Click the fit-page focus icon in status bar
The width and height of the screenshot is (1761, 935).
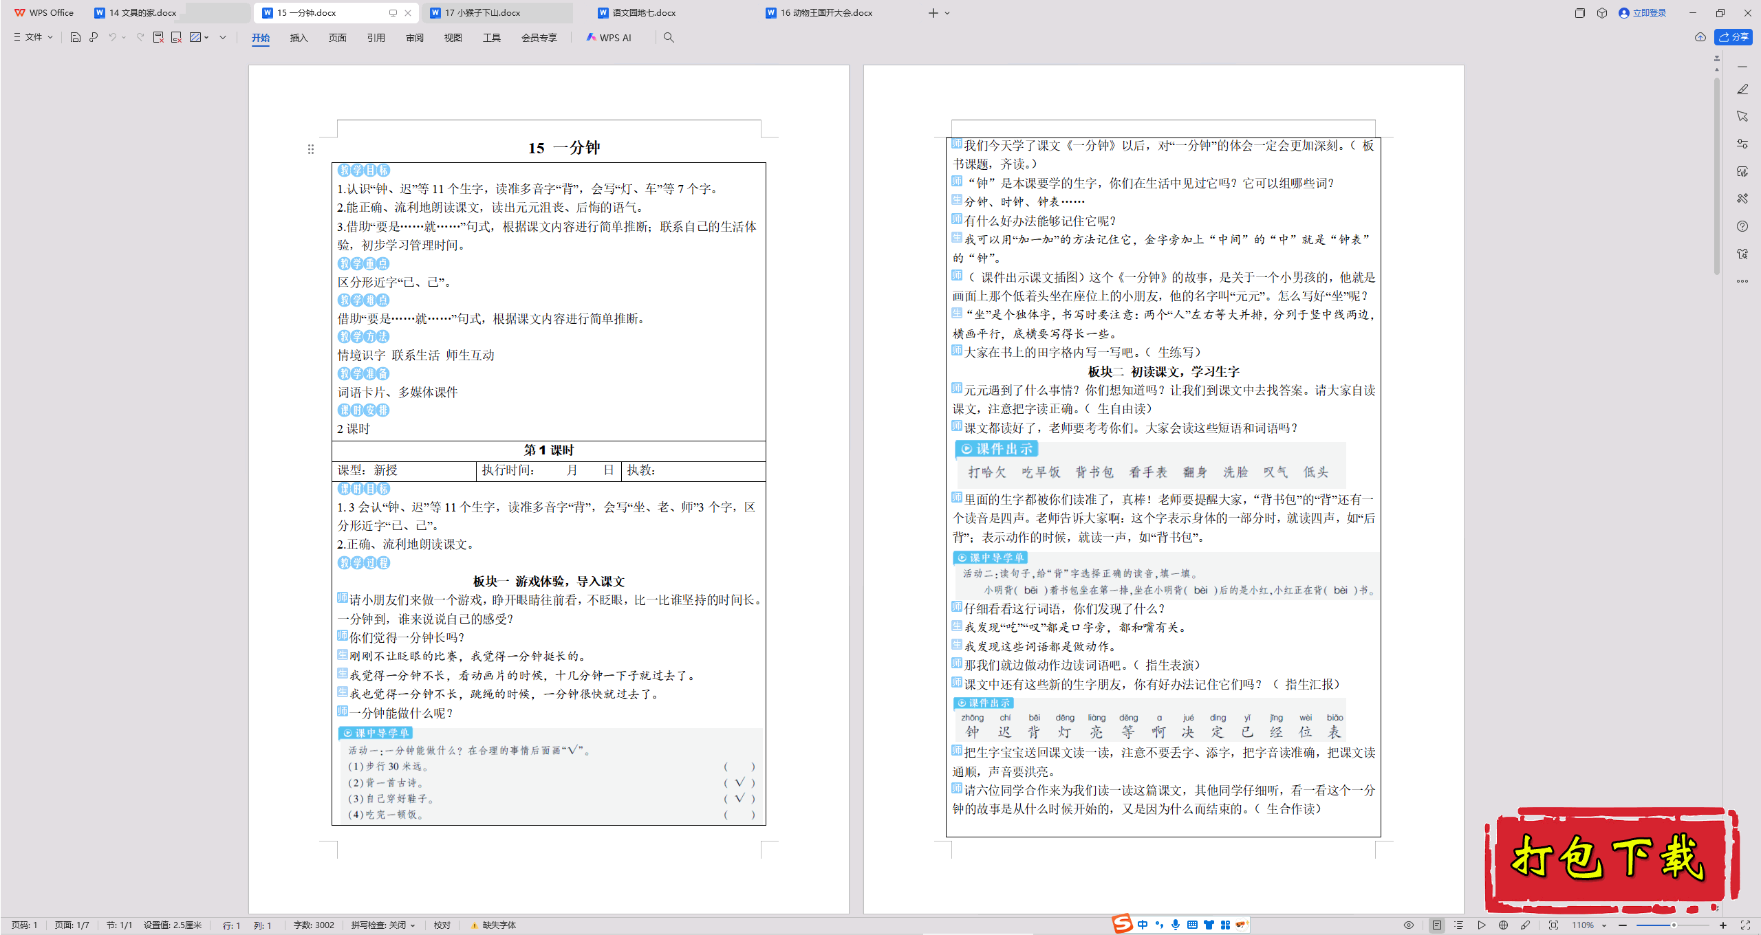pos(1553,925)
